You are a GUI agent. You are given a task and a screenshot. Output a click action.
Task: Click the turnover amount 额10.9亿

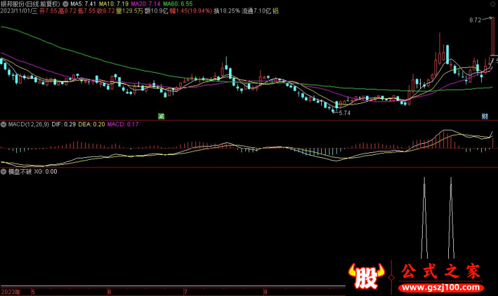point(156,11)
